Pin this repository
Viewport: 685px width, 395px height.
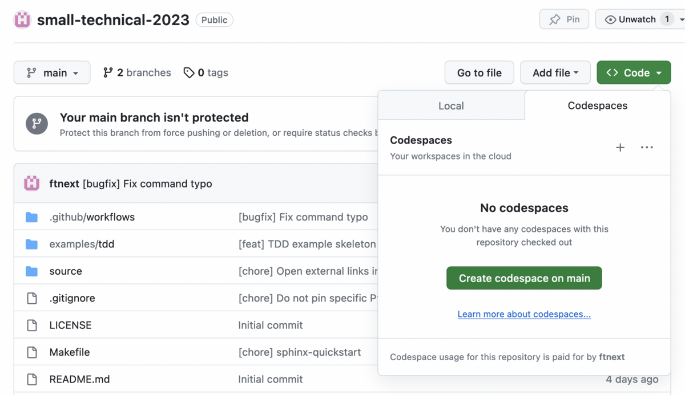(x=564, y=19)
